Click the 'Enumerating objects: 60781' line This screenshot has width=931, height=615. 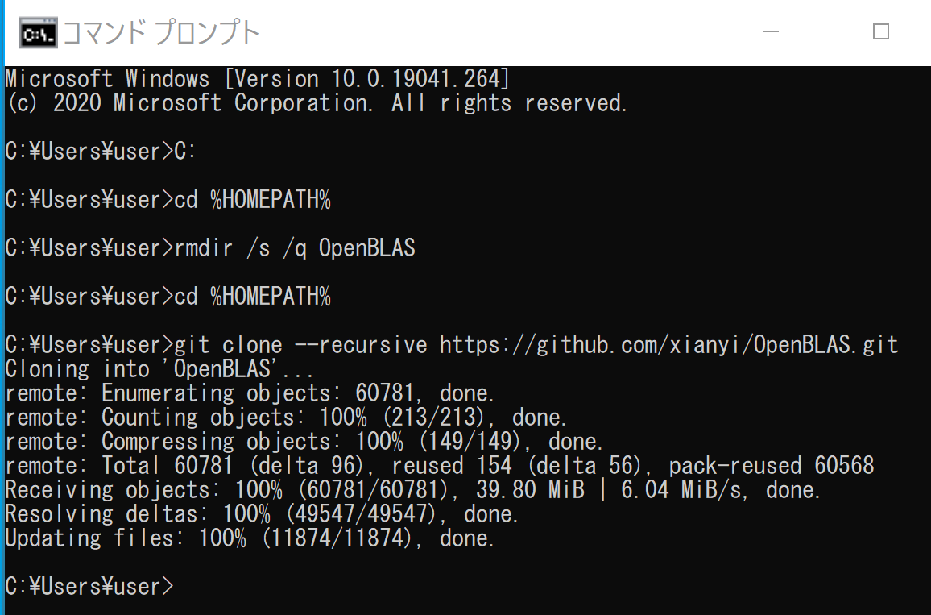pos(250,393)
